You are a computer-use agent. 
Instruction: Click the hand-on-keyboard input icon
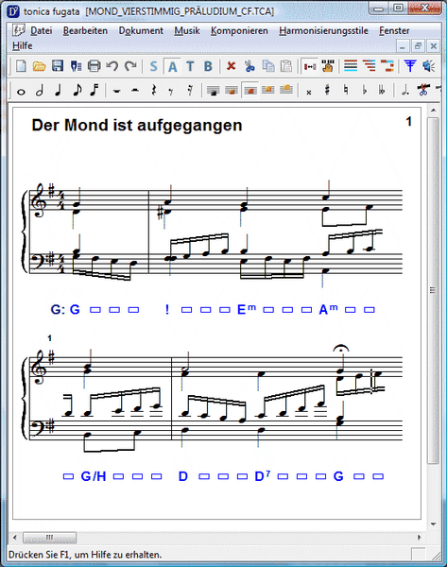click(x=328, y=66)
